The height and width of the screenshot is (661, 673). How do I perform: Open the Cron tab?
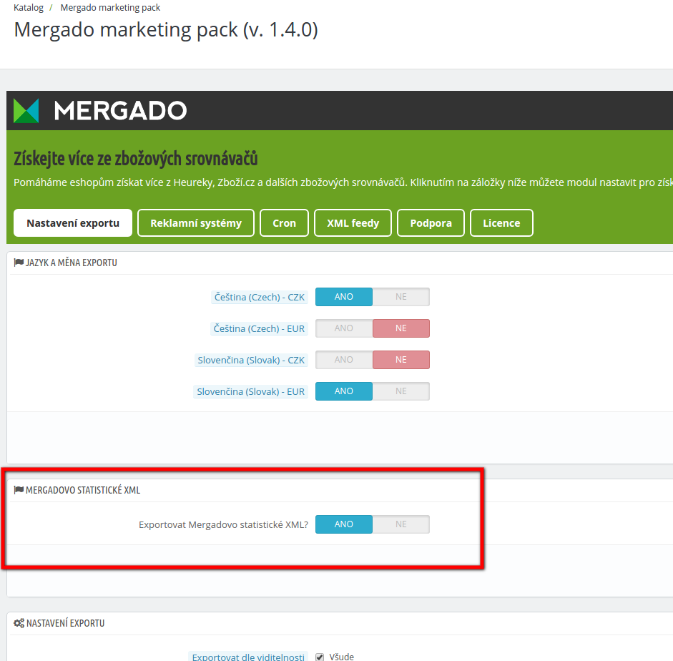tap(284, 222)
